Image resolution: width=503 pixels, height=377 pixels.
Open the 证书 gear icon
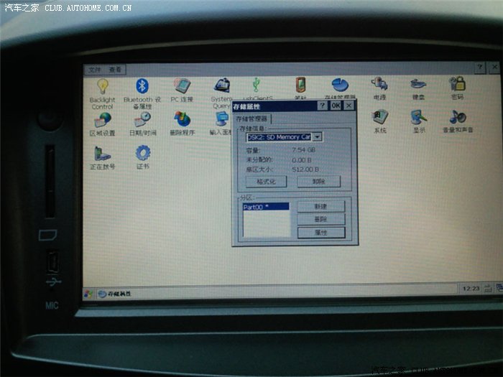[142, 154]
